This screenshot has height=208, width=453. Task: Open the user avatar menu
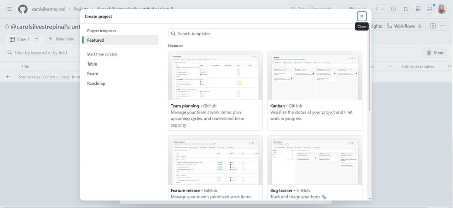442,9
